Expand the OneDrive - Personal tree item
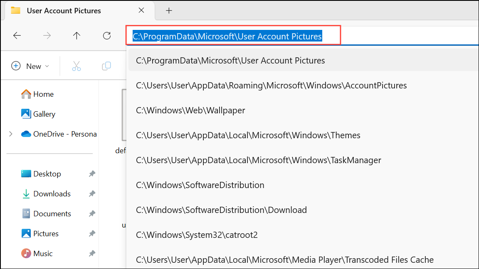 [10, 134]
